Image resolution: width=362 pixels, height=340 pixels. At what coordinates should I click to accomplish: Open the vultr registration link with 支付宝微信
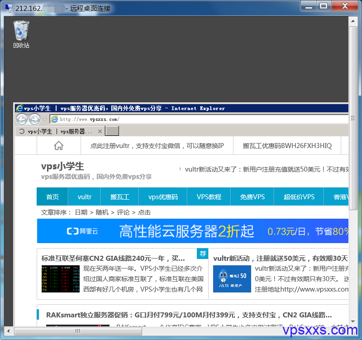point(157,146)
